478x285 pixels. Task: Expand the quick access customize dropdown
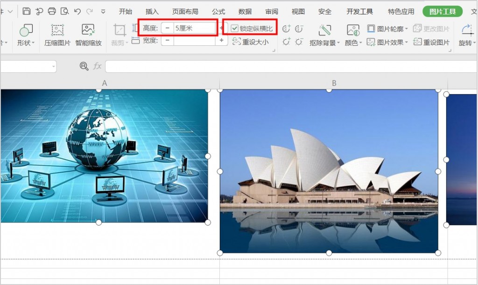[103, 12]
